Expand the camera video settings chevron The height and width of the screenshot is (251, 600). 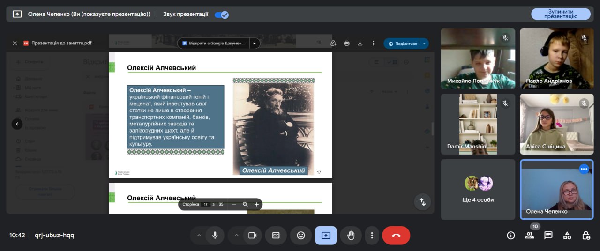(x=236, y=236)
